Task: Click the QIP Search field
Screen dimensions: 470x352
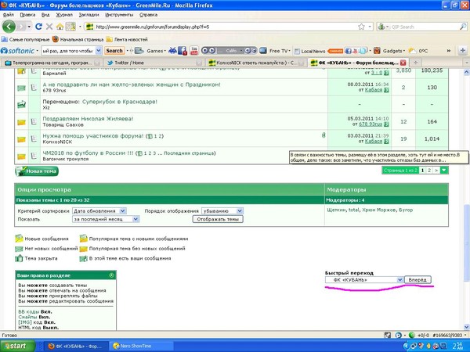Action: coord(424,27)
